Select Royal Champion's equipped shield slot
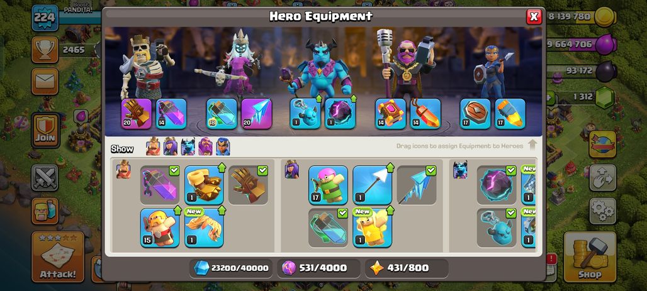This screenshot has height=291, width=647. (475, 114)
